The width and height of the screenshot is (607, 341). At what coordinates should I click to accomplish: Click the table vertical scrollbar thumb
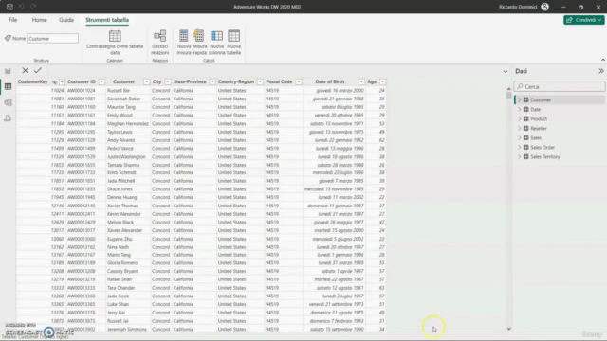click(x=508, y=95)
